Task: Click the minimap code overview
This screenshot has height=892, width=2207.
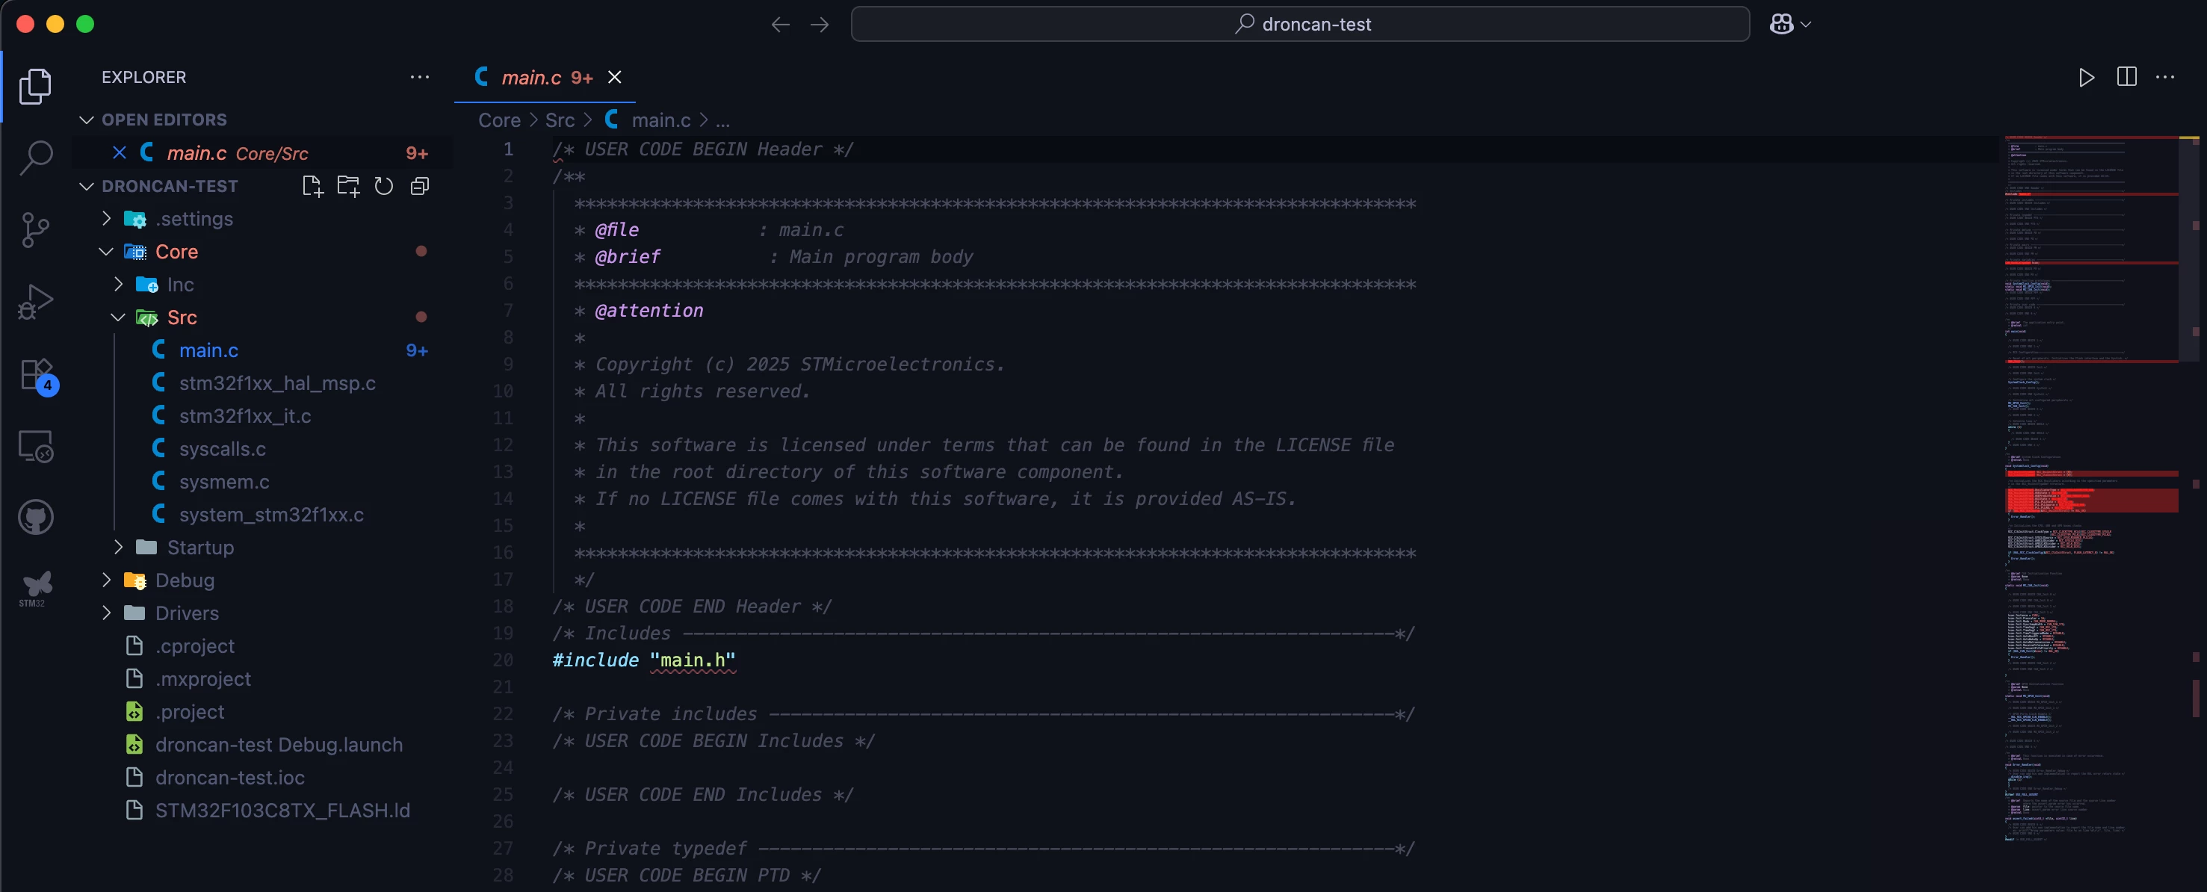Action: point(2090,489)
